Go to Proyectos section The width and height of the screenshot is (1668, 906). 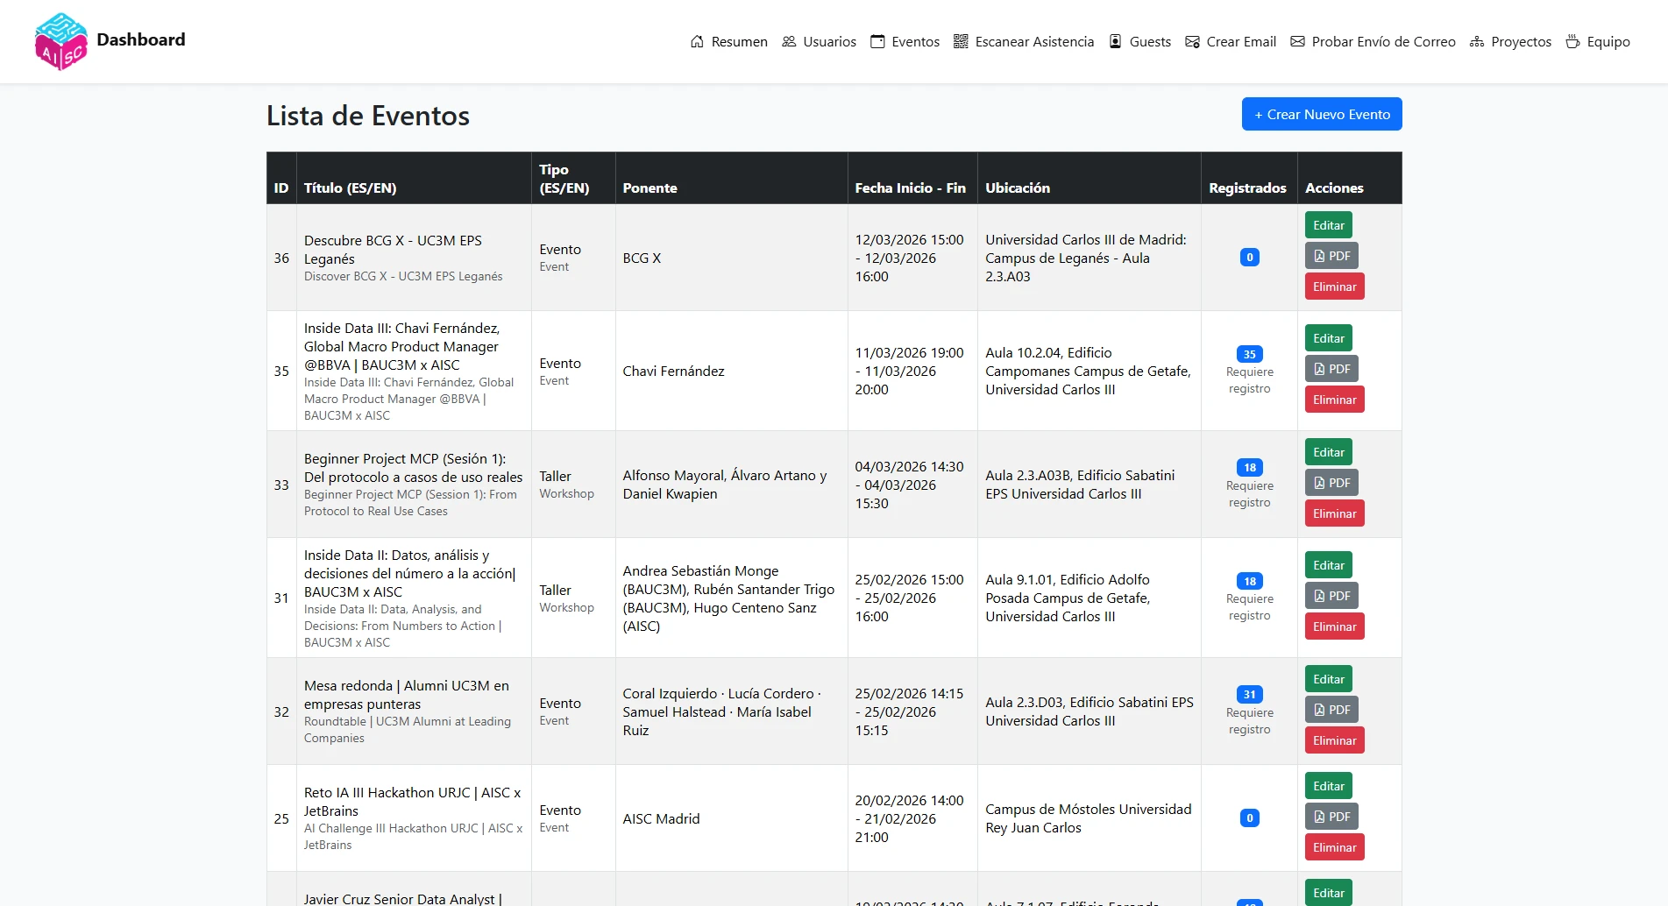tap(1511, 41)
